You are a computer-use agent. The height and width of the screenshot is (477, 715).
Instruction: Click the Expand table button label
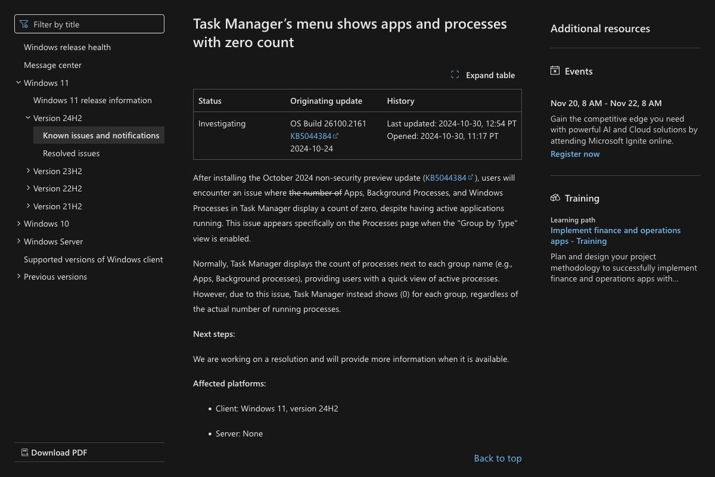(490, 75)
